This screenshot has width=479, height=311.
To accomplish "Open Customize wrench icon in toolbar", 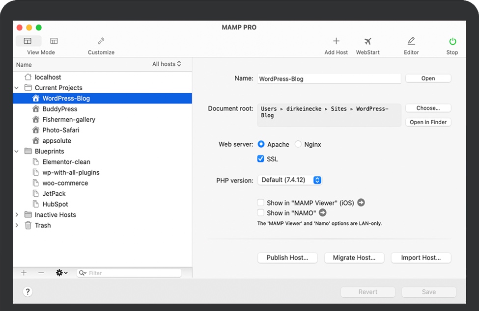I will coord(101,42).
